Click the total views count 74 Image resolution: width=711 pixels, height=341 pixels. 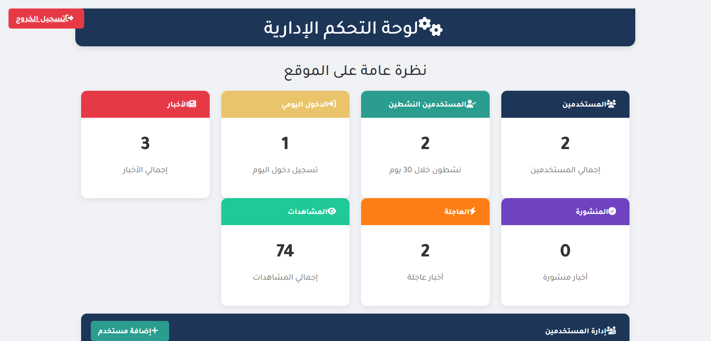285,251
